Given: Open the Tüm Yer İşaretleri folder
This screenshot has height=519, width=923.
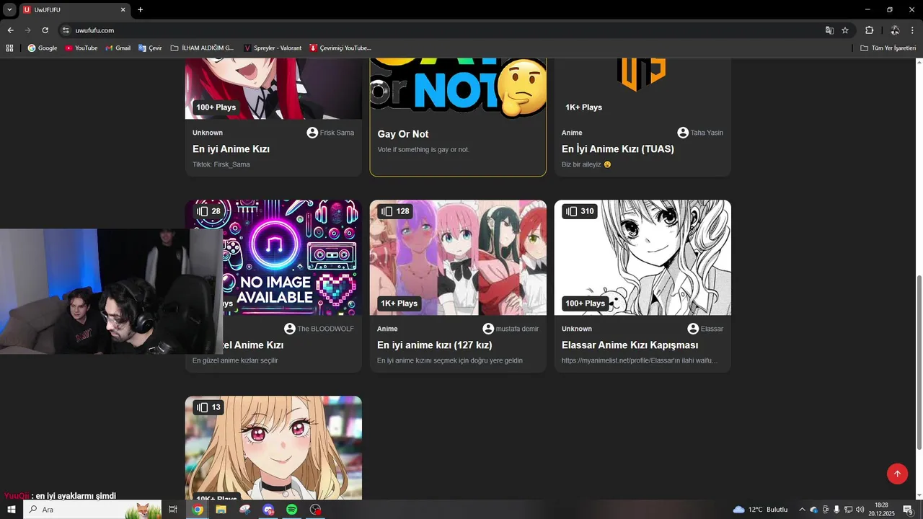Looking at the screenshot, I should pyautogui.click(x=888, y=48).
